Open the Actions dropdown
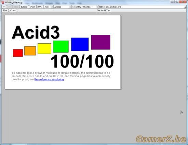The width and height of the screenshot is (188, 145). (x=63, y=7)
